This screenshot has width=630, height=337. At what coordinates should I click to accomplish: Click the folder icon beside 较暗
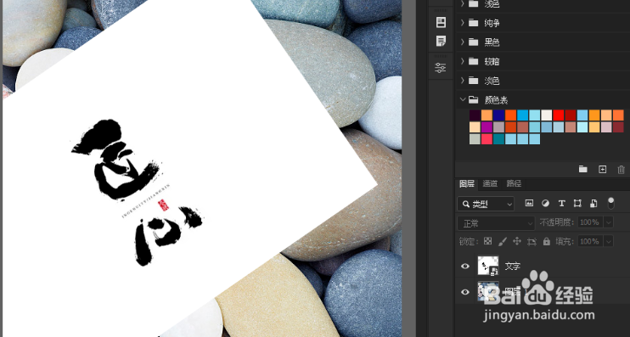coord(474,60)
